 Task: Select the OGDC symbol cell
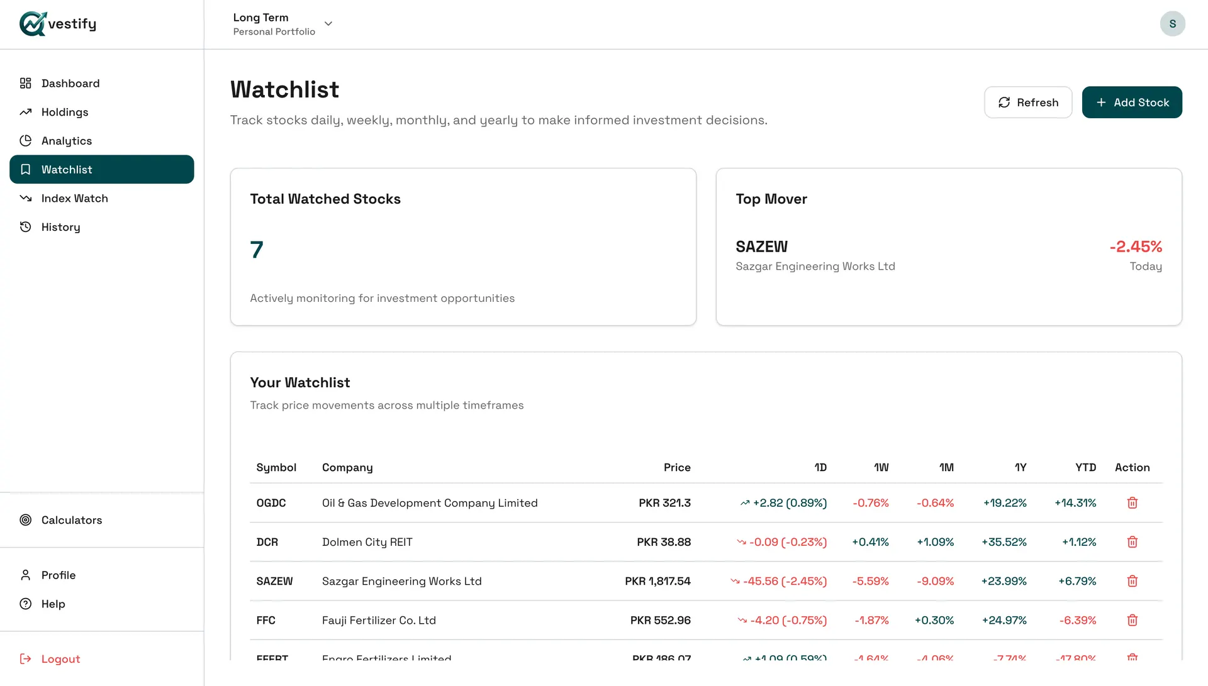tap(271, 503)
